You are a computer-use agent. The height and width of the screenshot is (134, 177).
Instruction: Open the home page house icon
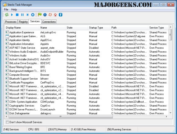[55, 15]
